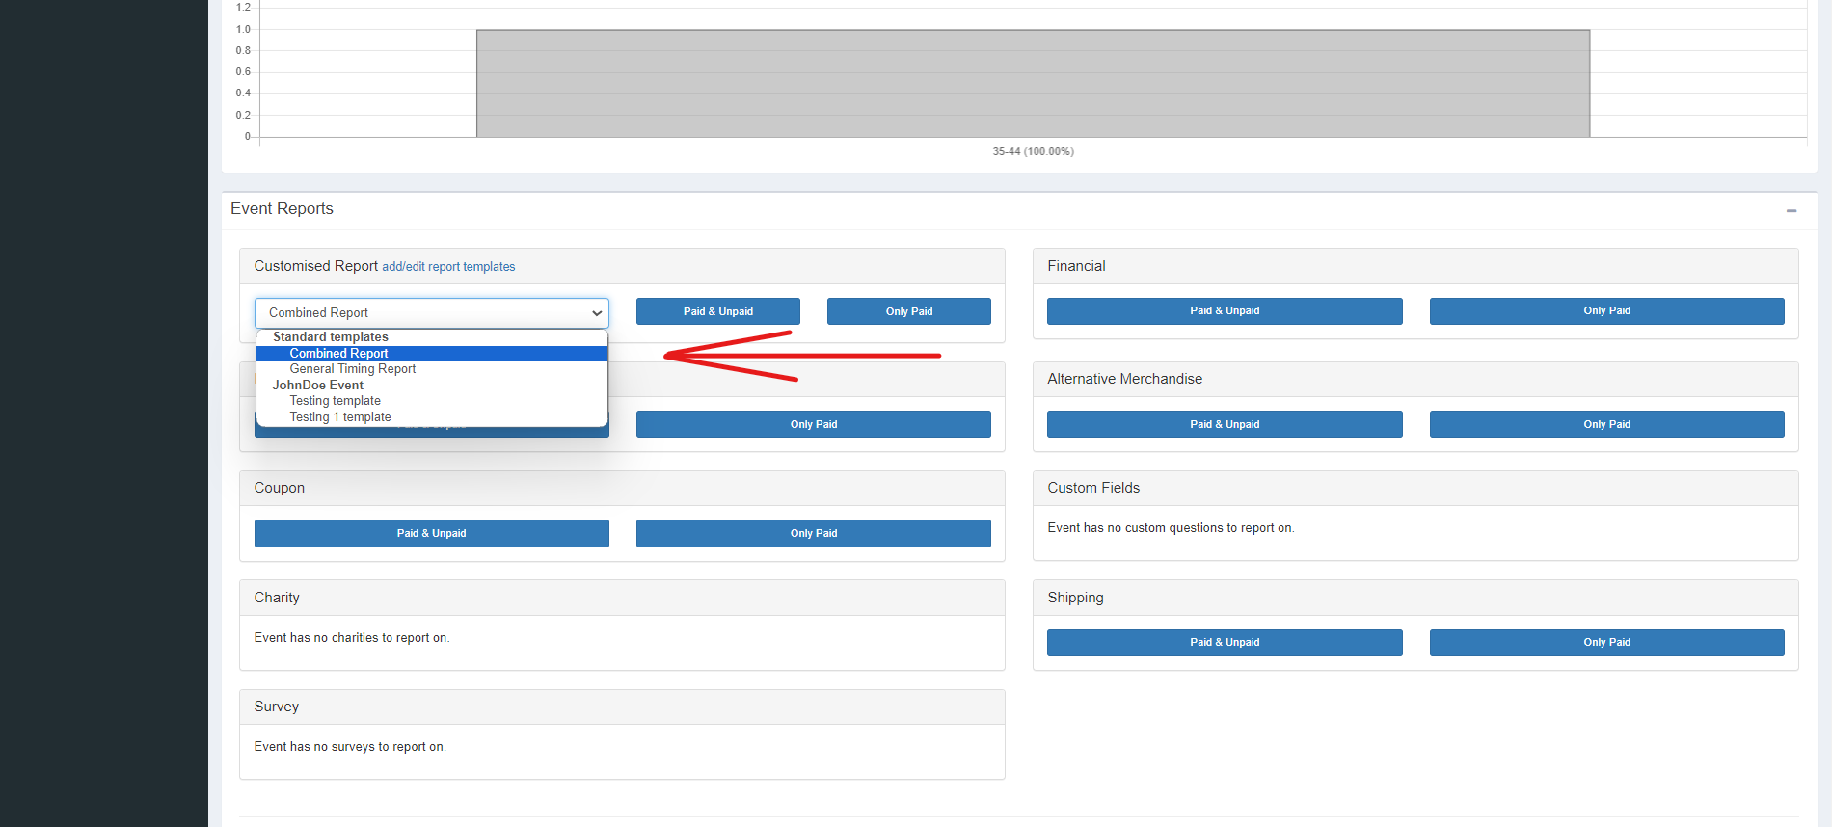This screenshot has width=1832, height=827.
Task: Generate Alternative Merchandise Only Paid report
Action: (x=1607, y=424)
